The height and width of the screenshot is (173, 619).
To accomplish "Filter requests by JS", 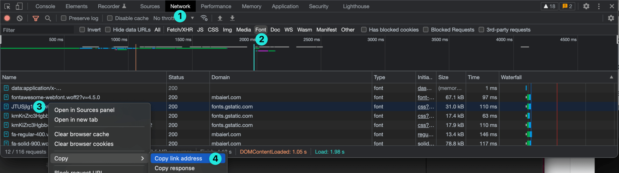I will pos(200,30).
